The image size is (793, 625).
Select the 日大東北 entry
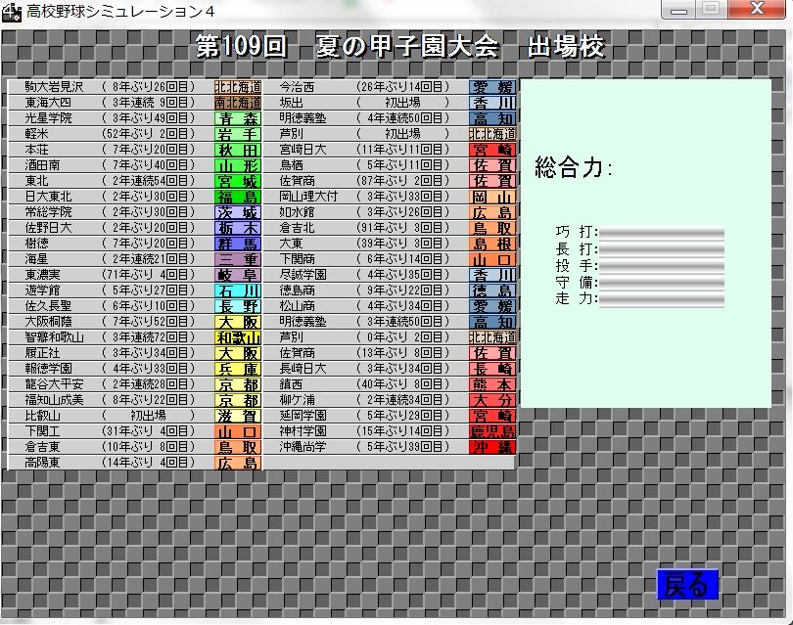pos(135,196)
